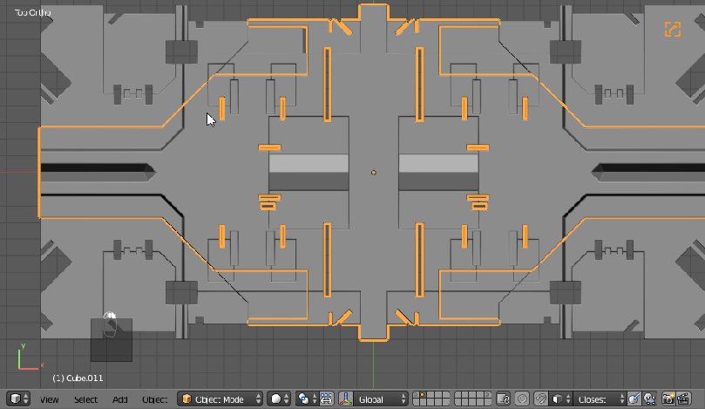Click the lock layers to scene icon
Image resolution: width=705 pixels, height=409 pixels.
point(503,399)
